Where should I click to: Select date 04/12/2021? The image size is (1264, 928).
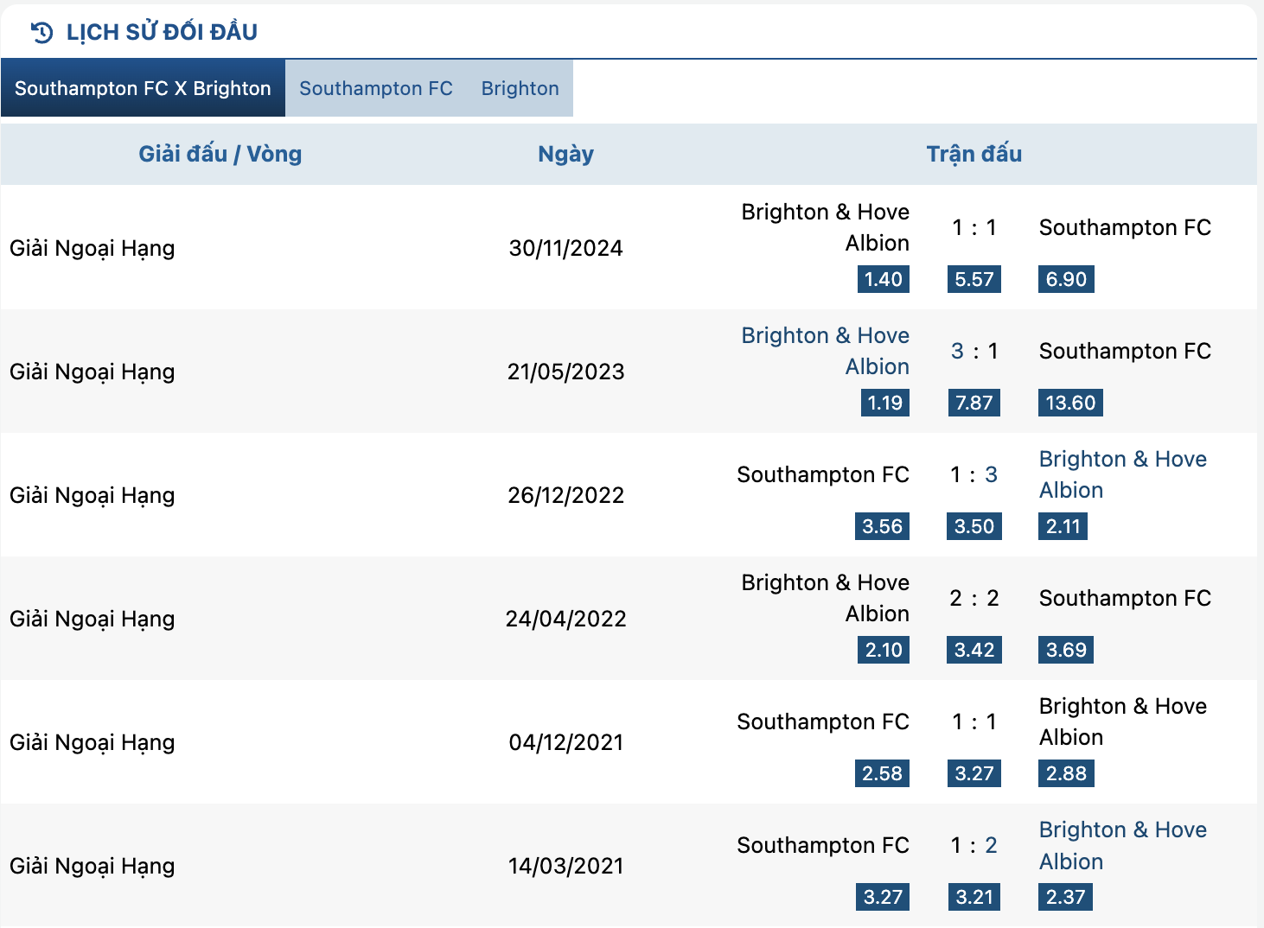click(x=566, y=742)
